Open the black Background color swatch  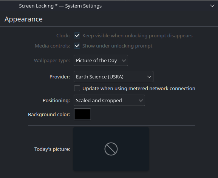coord(82,114)
